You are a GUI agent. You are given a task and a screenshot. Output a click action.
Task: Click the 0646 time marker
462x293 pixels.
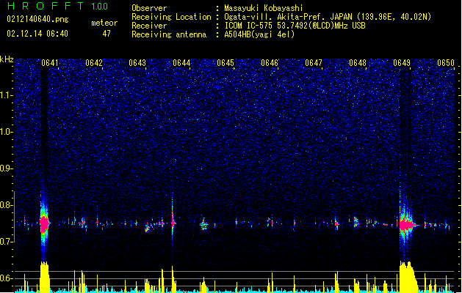coord(270,63)
